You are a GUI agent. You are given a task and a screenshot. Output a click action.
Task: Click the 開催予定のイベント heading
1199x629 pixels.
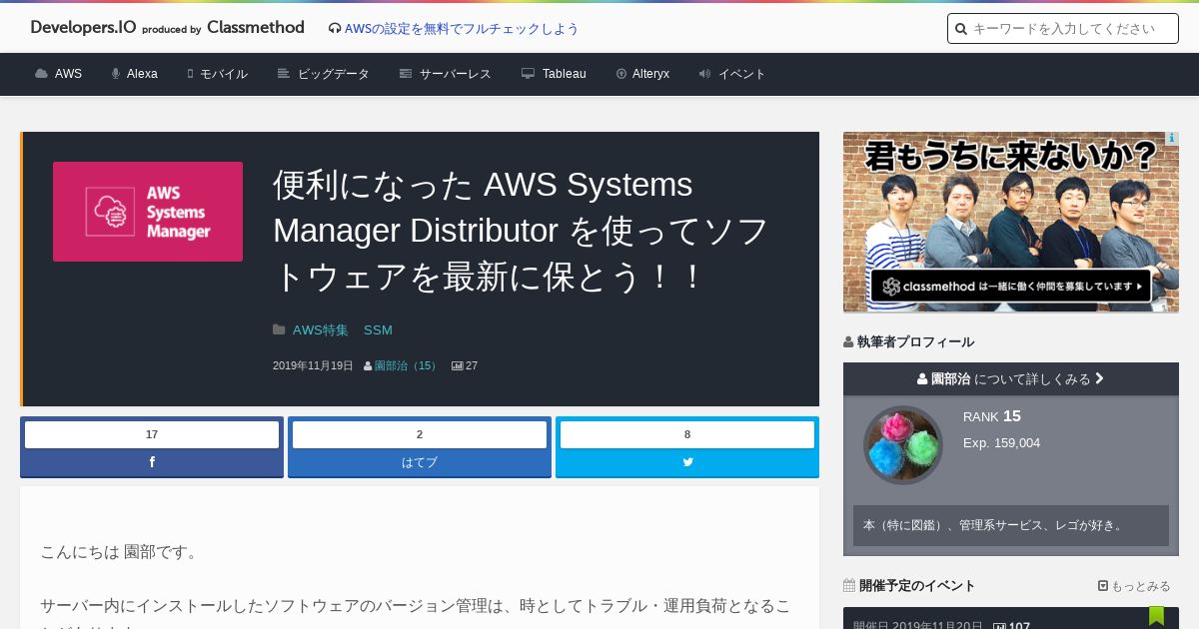click(x=917, y=585)
